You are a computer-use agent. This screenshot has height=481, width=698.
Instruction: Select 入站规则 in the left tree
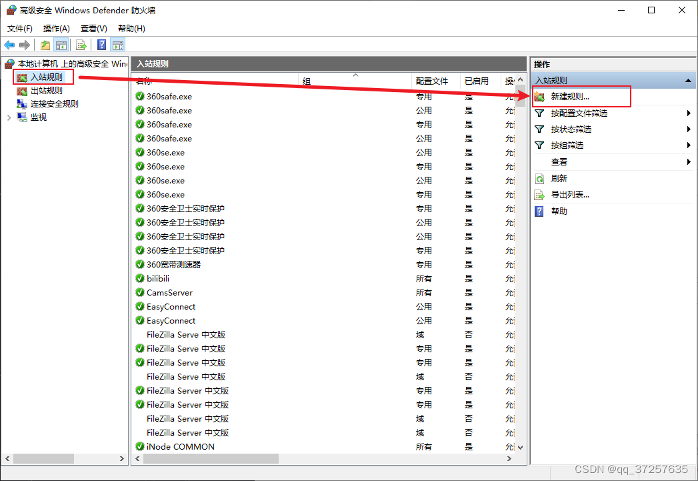click(46, 77)
